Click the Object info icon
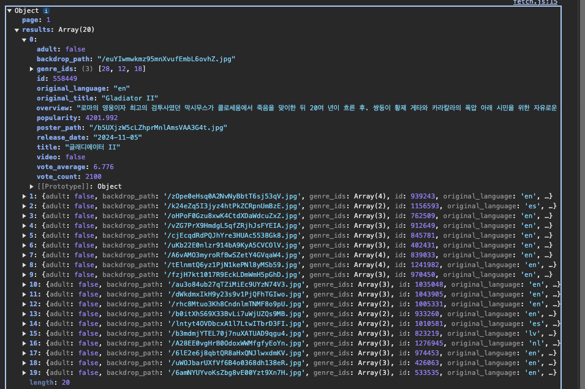The width and height of the screenshot is (585, 389). (x=47, y=11)
